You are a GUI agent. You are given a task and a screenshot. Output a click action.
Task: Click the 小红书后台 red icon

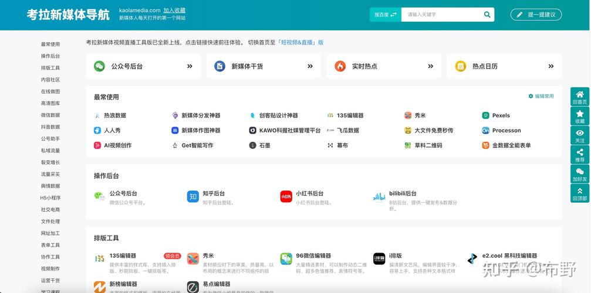coord(286,196)
